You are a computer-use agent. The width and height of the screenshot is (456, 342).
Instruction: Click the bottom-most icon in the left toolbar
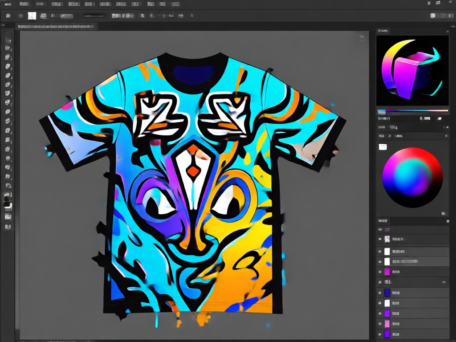pos(8,227)
